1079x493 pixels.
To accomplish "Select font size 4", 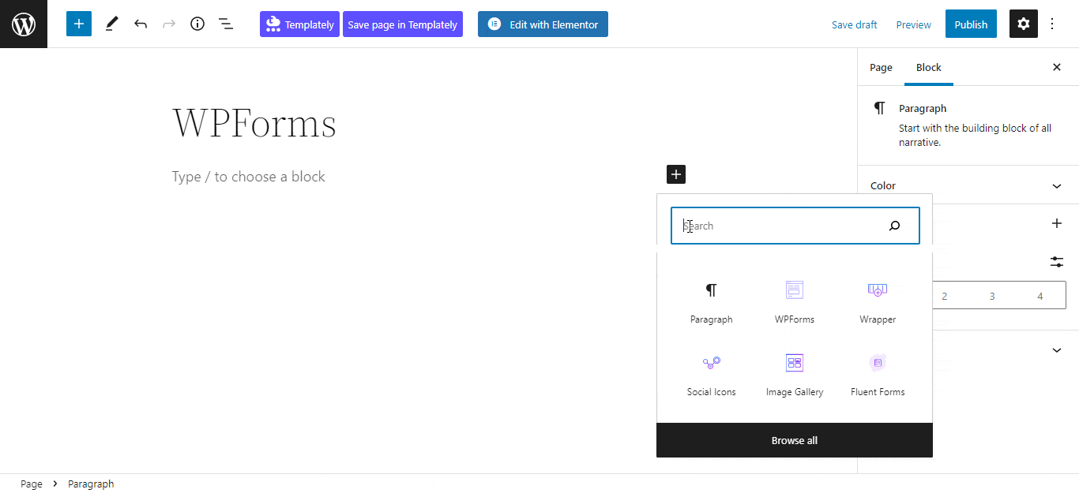I will (x=1040, y=296).
